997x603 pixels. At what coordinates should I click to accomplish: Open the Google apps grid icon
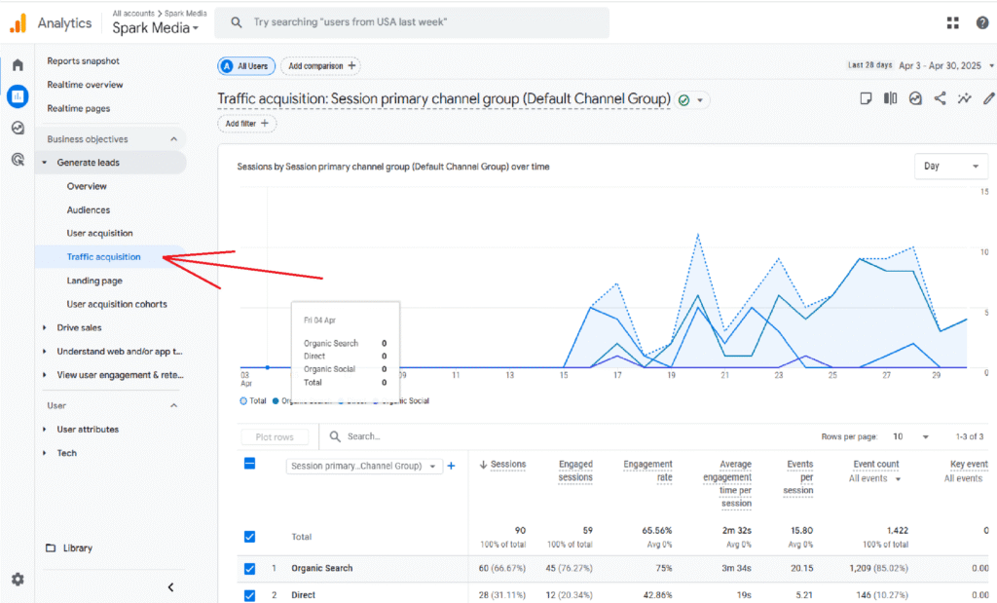(x=952, y=23)
